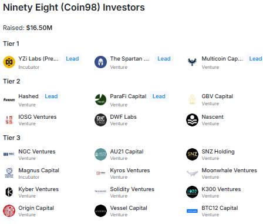Viewport: 263px width, 224px height.
Task: Open the Hashed investor link
Action: [x=28, y=96]
